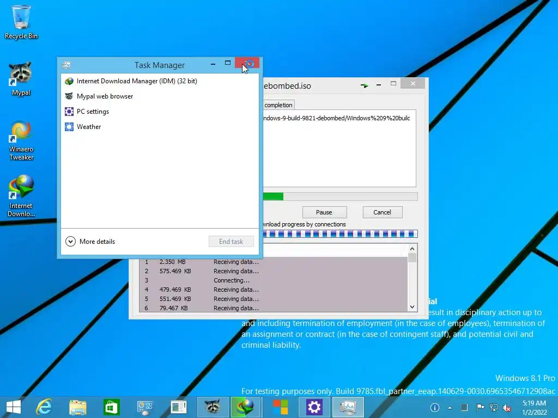Select connection row 5 with 551.469 KB
The height and width of the screenshot is (418, 558).
point(274,299)
